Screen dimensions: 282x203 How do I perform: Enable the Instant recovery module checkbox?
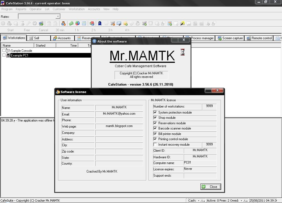coord(155,144)
